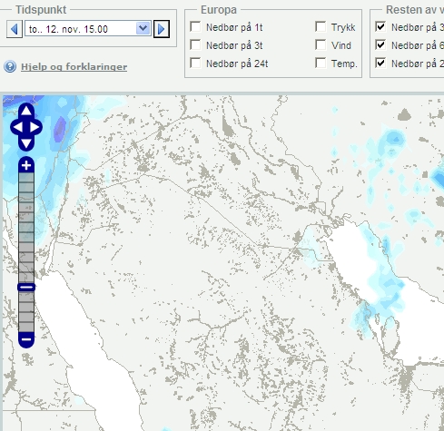
Task: Click a level on the zoom bar
Action: [26, 228]
